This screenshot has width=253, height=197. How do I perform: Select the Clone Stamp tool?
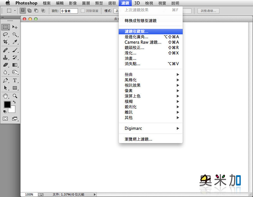coord(5,58)
